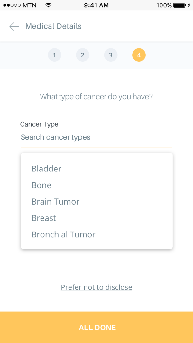Tap the signal strength dots

click(12, 5)
